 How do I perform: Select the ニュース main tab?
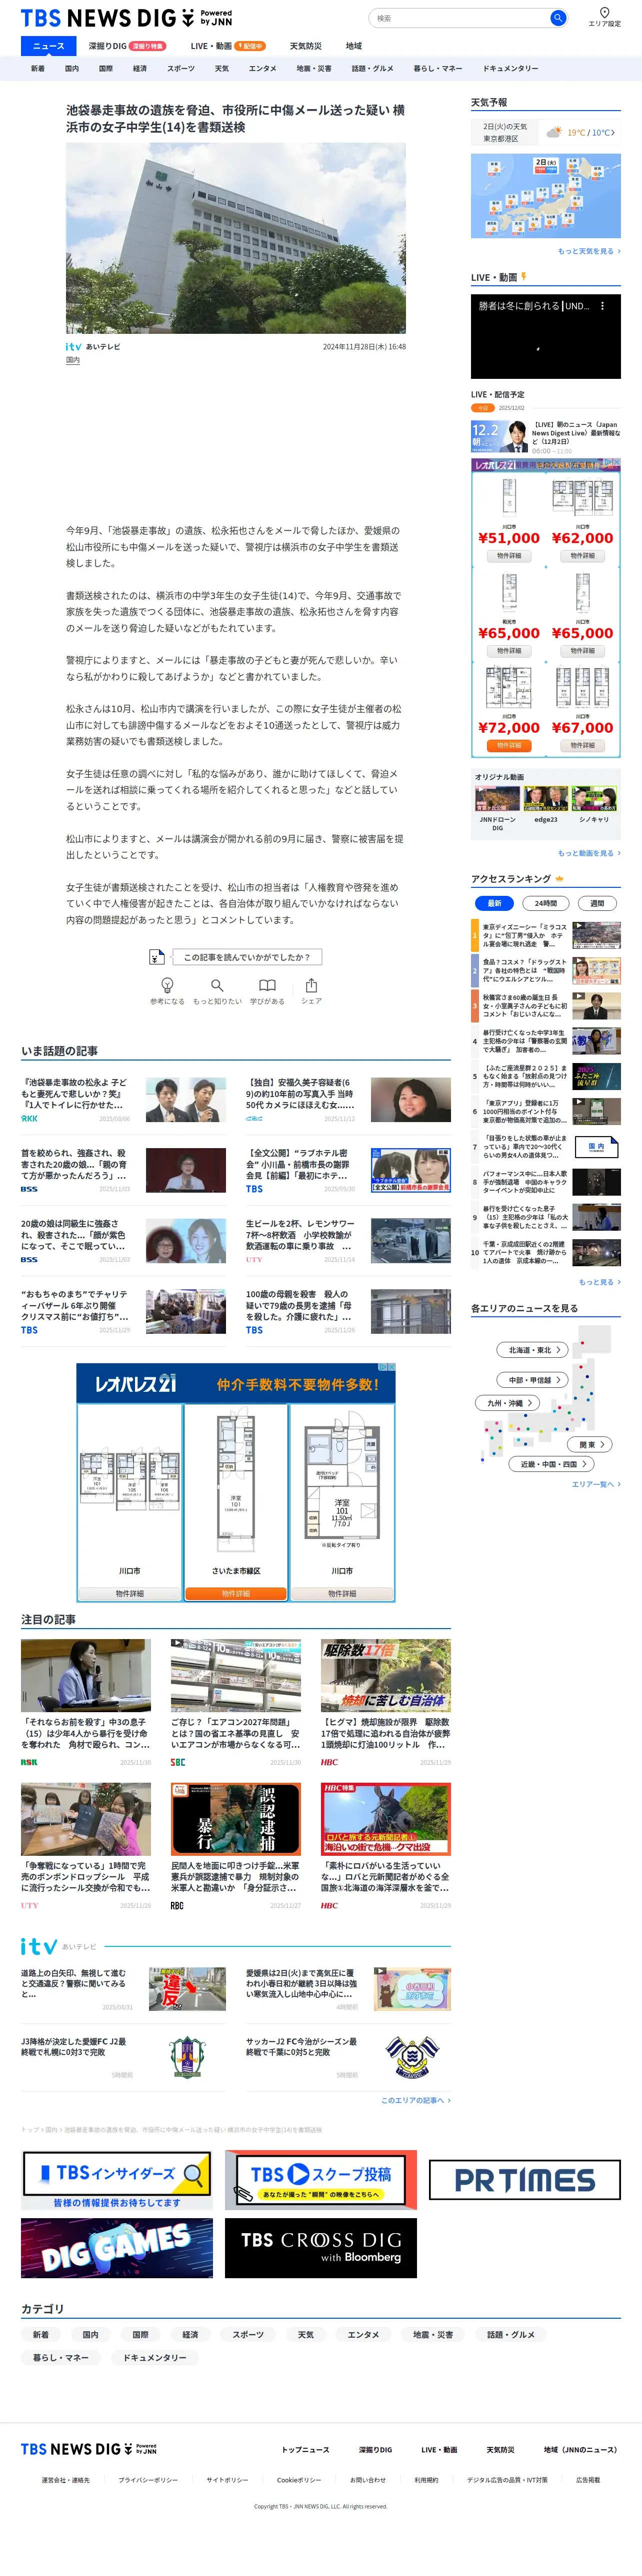tap(48, 46)
